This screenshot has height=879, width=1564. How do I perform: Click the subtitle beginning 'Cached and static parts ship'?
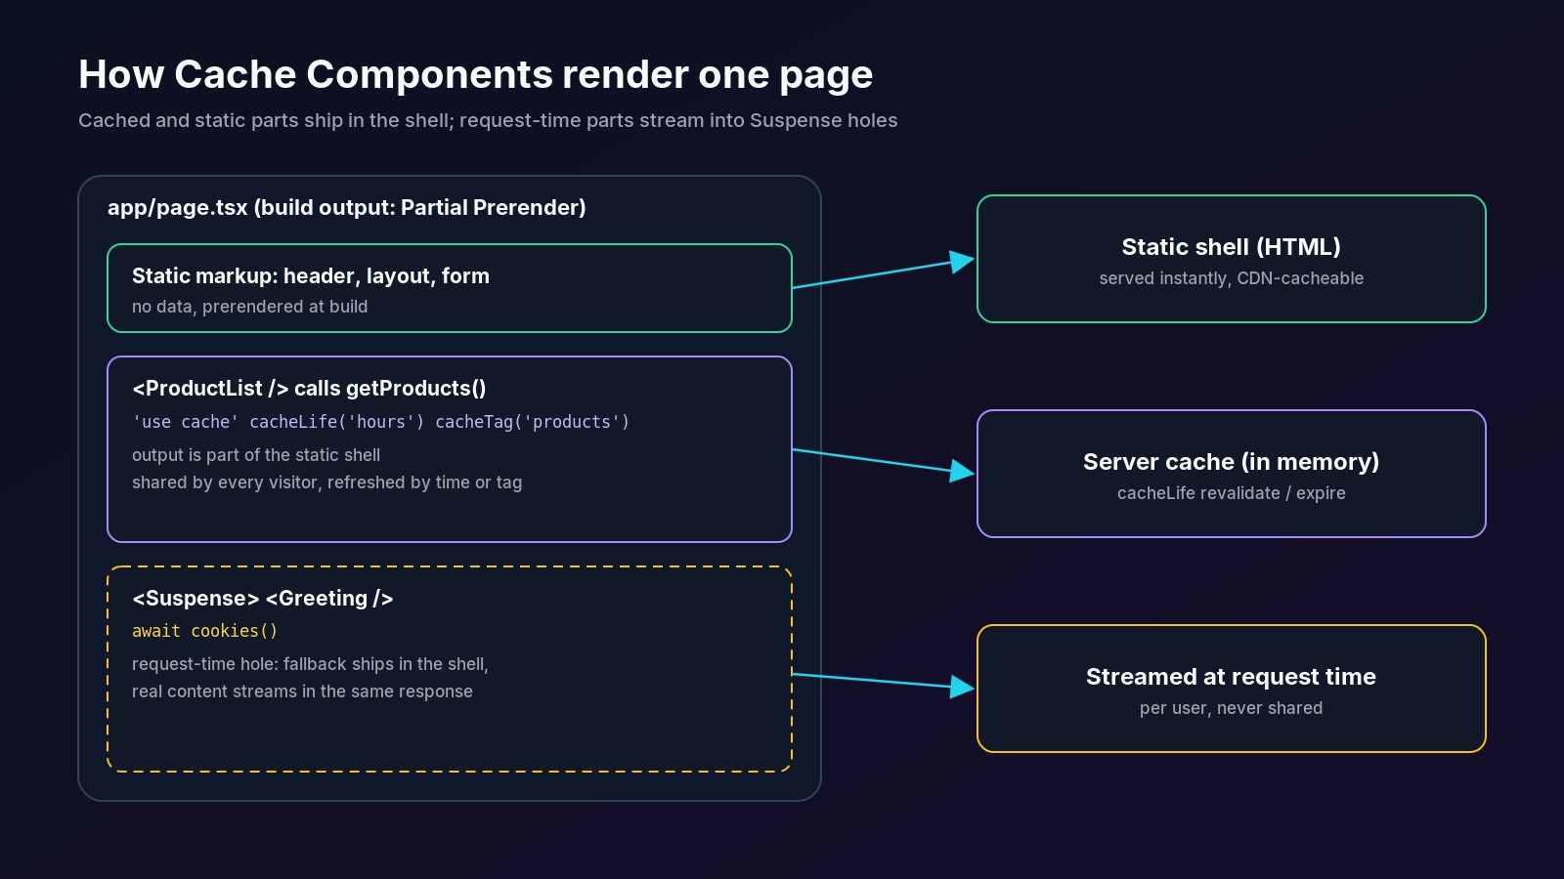[488, 120]
